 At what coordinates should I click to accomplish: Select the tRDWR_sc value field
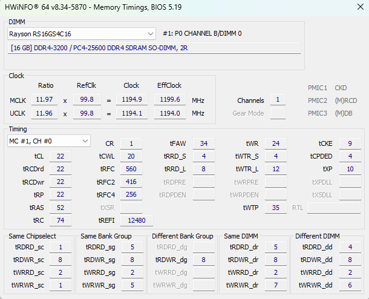60,260
